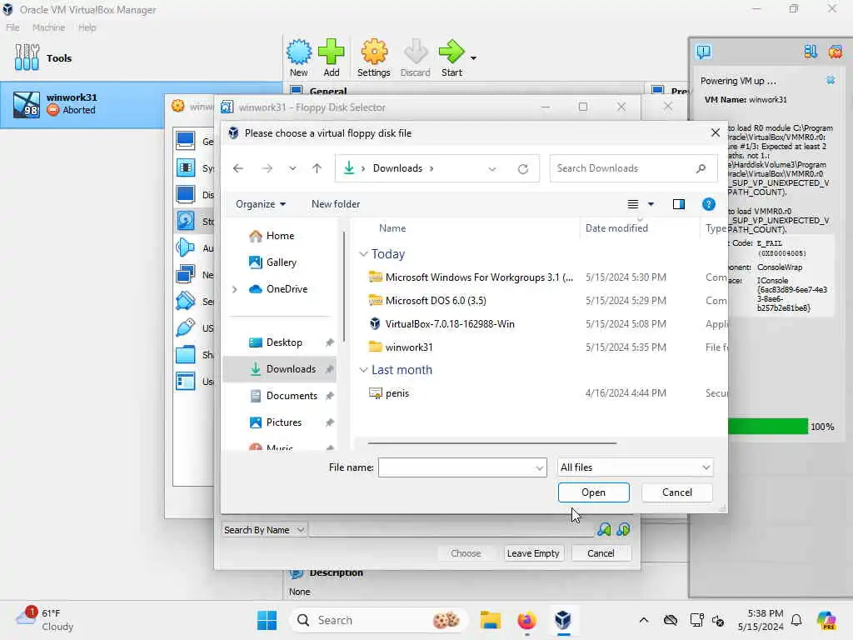Go up one folder level
This screenshot has width=853, height=640.
(x=317, y=168)
